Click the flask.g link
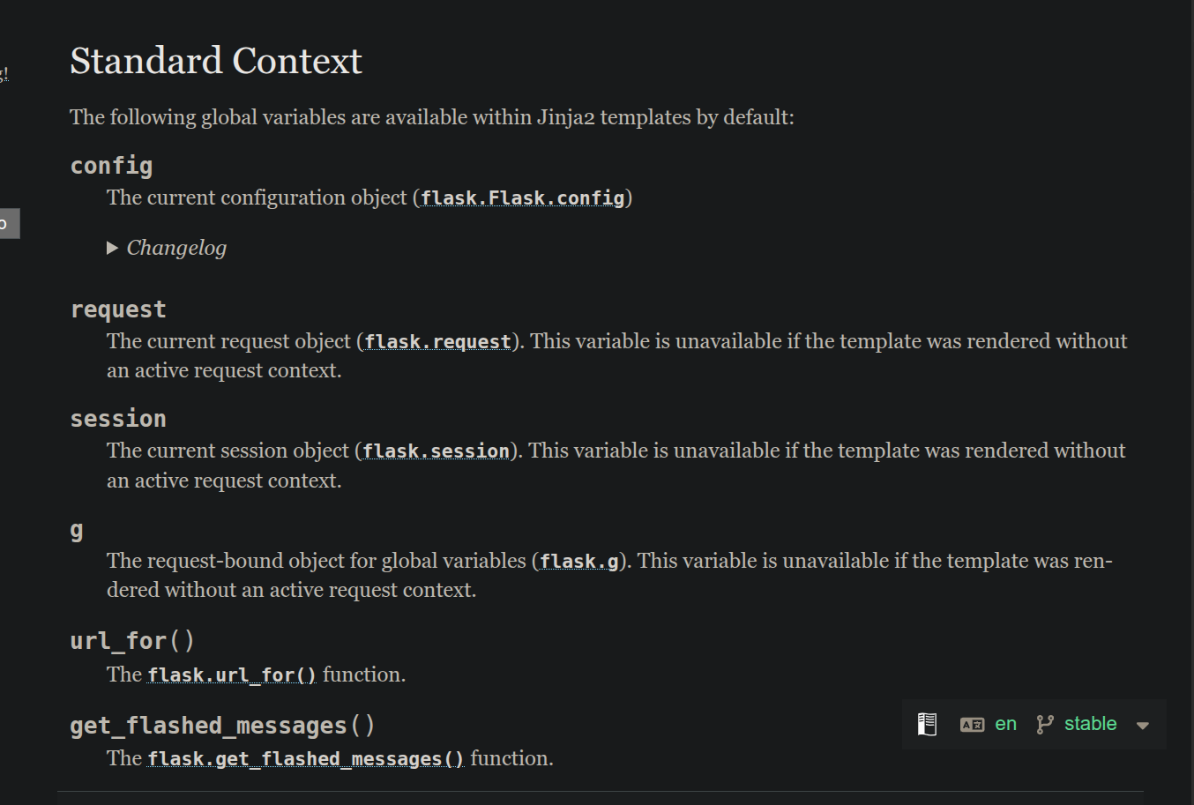The width and height of the screenshot is (1194, 805). click(x=578, y=561)
